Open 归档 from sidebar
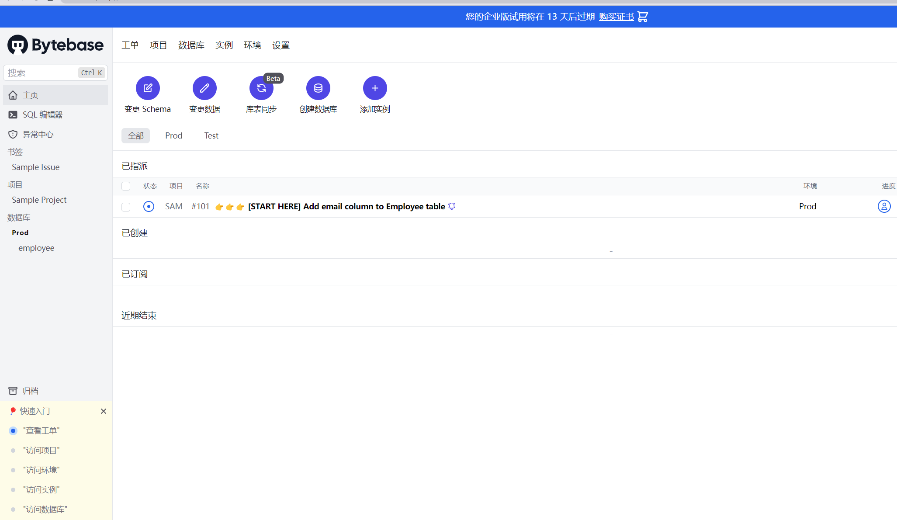 55,391
